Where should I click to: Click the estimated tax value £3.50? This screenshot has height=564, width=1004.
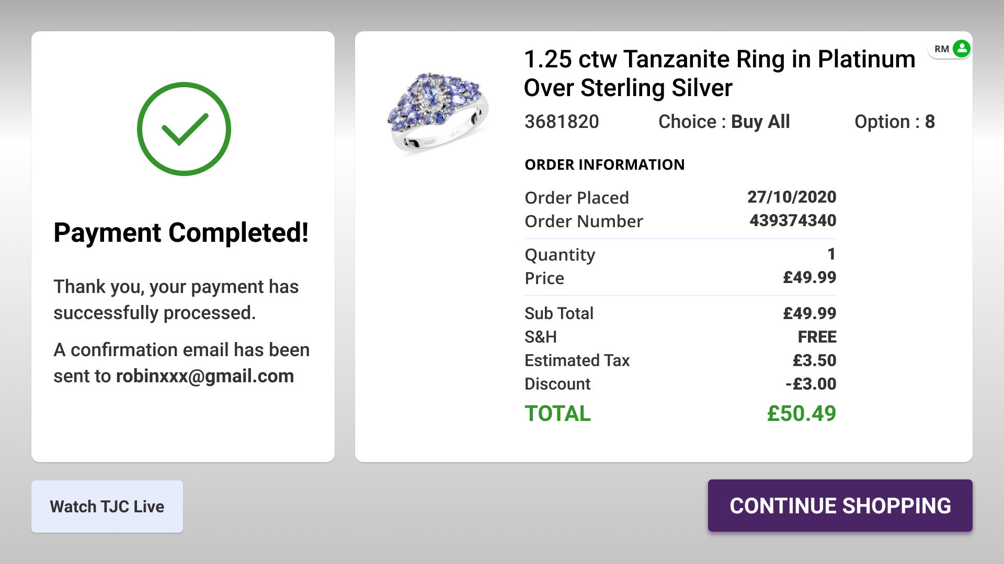click(814, 360)
